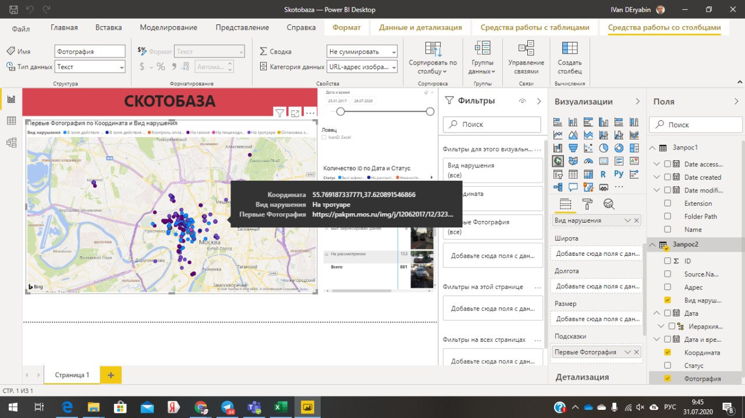Open the Тип данных dropdown
This screenshot has width=745, height=418.
[x=90, y=67]
